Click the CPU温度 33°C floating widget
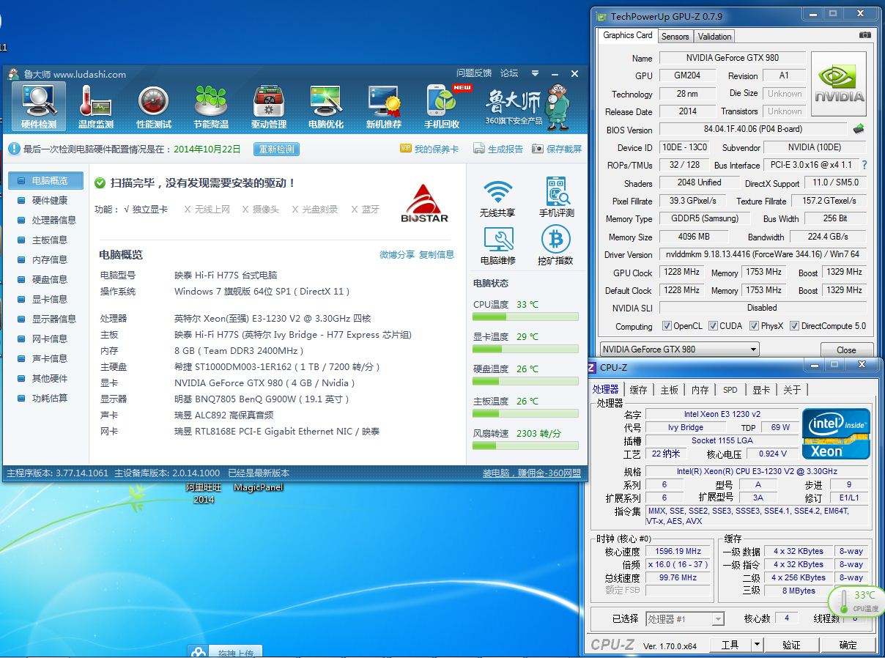The height and width of the screenshot is (658, 885). [x=856, y=601]
